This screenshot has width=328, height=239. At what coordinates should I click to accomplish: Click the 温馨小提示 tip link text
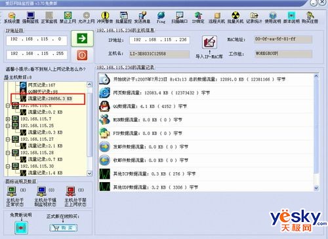coord(45,69)
